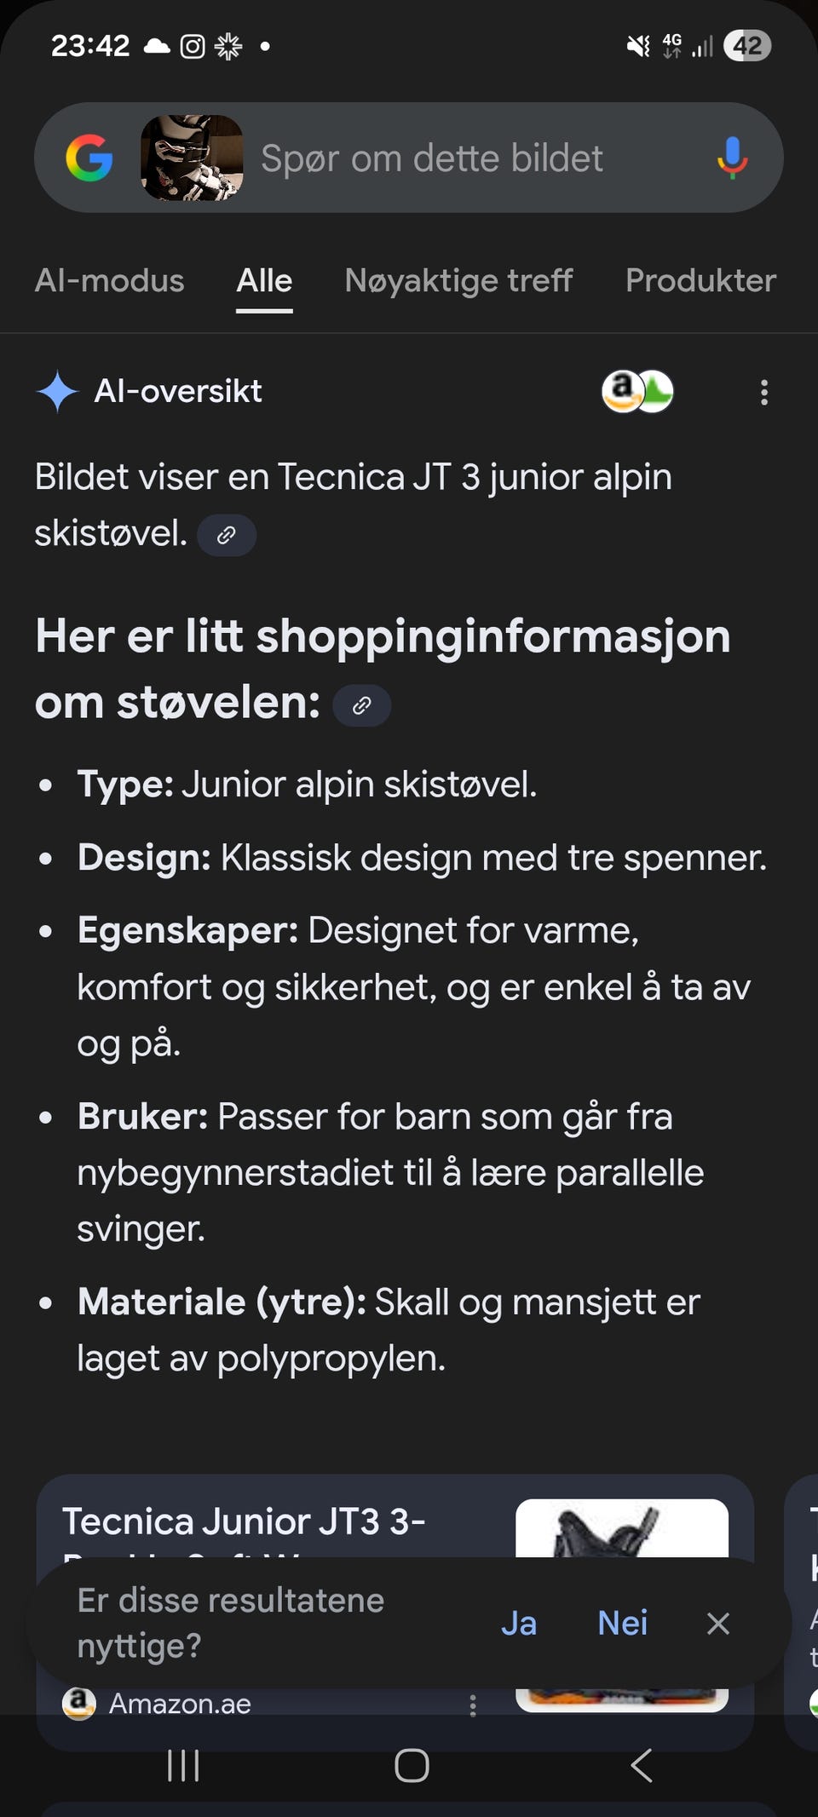The image size is (818, 1817).
Task: Show AI-oversikt source site icons
Action: click(637, 392)
